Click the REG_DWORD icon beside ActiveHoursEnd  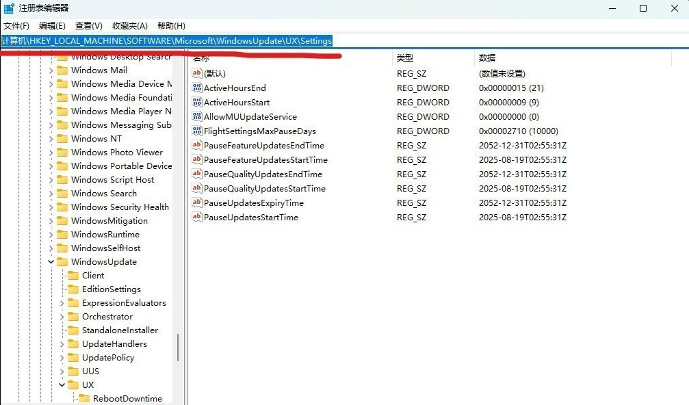click(196, 88)
